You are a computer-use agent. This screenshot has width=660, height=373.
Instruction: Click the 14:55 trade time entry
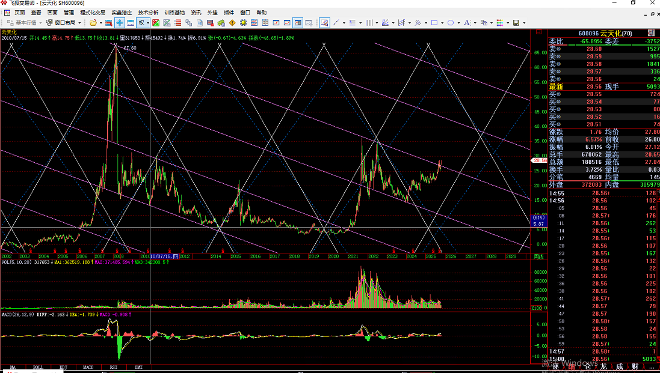tap(557, 193)
